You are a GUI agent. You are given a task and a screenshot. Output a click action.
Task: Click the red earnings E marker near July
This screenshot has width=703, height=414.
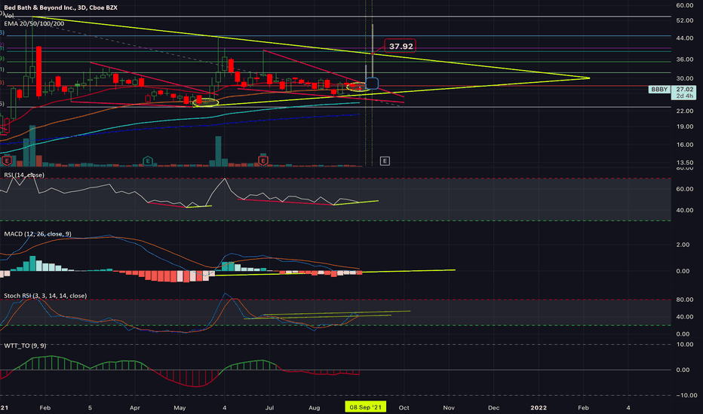[263, 160]
